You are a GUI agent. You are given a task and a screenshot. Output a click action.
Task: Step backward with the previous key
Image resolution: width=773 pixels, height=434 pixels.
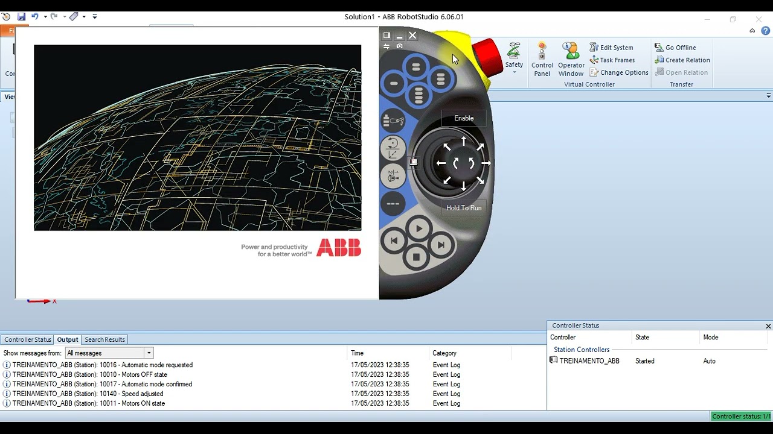[x=394, y=241]
